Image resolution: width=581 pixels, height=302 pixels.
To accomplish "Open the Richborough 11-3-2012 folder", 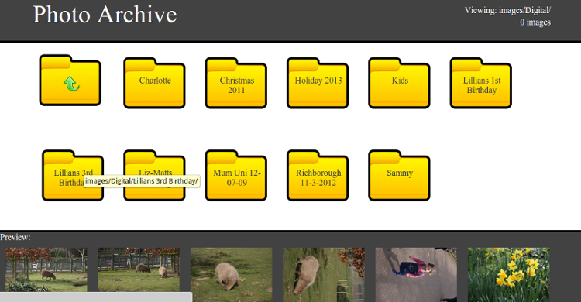I will [x=318, y=176].
